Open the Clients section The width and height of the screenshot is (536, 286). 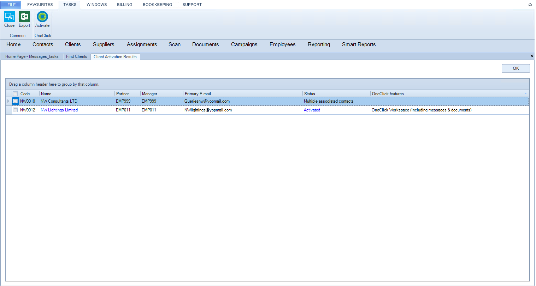[x=73, y=44]
